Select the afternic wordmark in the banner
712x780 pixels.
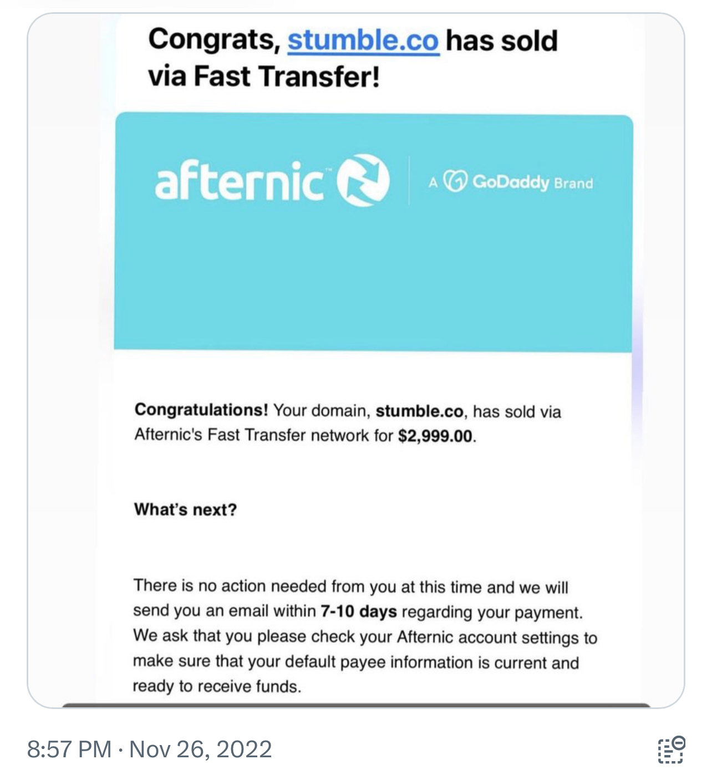pyautogui.click(x=240, y=181)
